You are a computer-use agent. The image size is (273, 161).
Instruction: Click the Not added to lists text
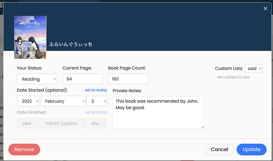coord(233,77)
